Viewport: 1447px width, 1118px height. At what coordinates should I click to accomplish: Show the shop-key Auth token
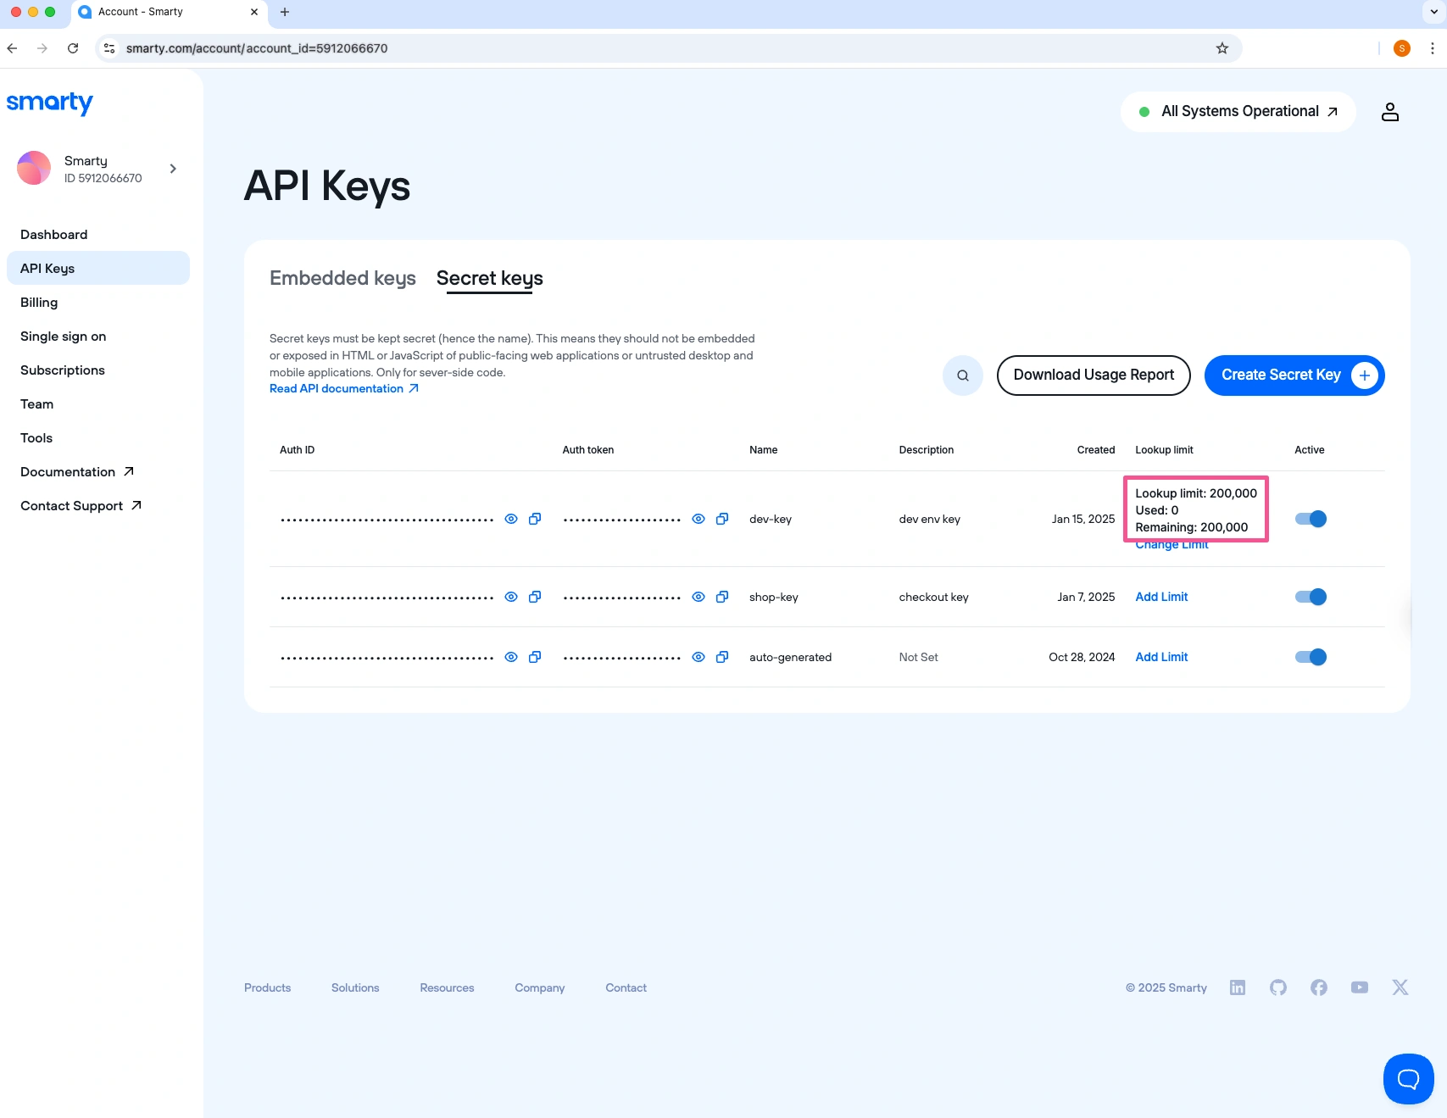click(x=698, y=597)
